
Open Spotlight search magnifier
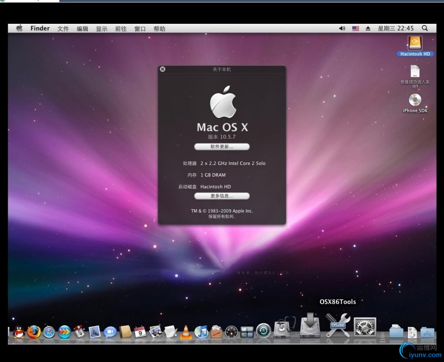click(425, 28)
